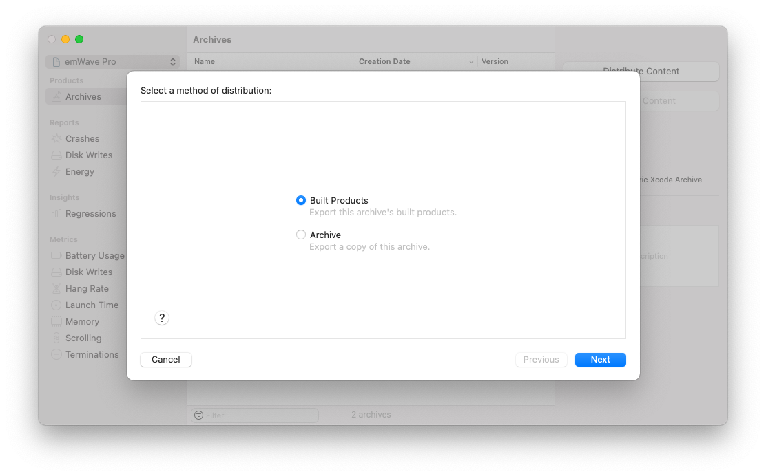Viewport: 766px width, 476px height.
Task: Click the Disk Writes icon under Metrics
Action: tap(56, 272)
